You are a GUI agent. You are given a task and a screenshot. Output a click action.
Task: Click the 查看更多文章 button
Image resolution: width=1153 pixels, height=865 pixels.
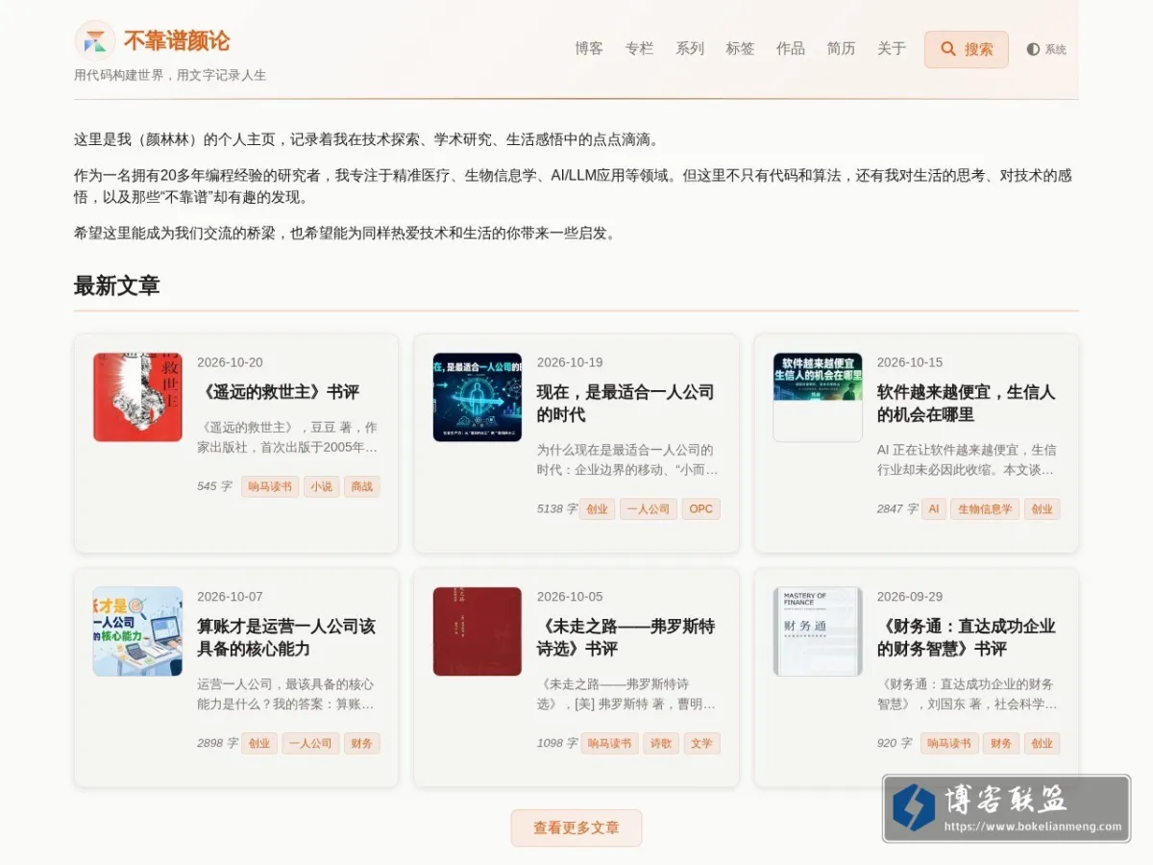point(576,828)
